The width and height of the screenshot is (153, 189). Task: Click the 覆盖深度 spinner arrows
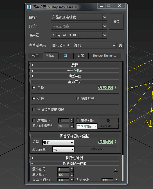pos(72,120)
